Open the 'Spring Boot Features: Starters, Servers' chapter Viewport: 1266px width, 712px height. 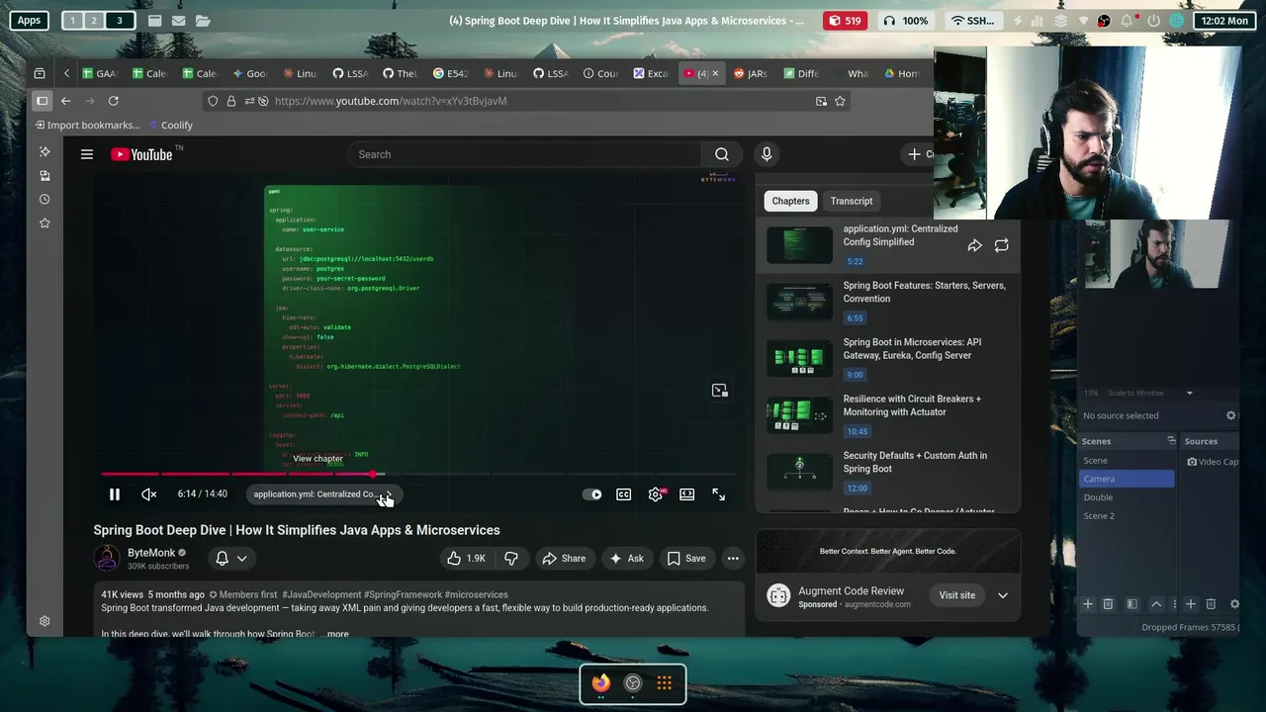[887, 302]
